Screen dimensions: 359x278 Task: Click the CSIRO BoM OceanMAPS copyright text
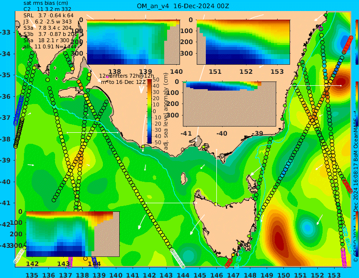[x=356, y=186]
